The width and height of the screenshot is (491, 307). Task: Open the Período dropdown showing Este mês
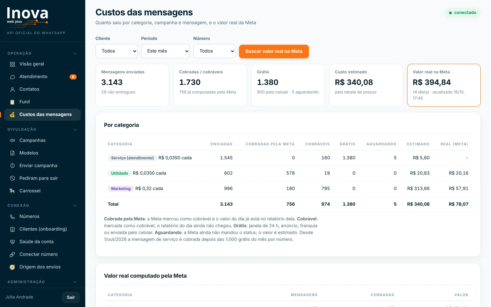[165, 51]
